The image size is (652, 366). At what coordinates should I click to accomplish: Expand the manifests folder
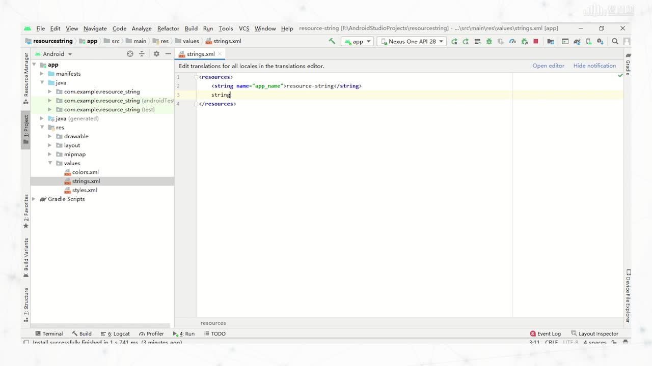point(42,74)
